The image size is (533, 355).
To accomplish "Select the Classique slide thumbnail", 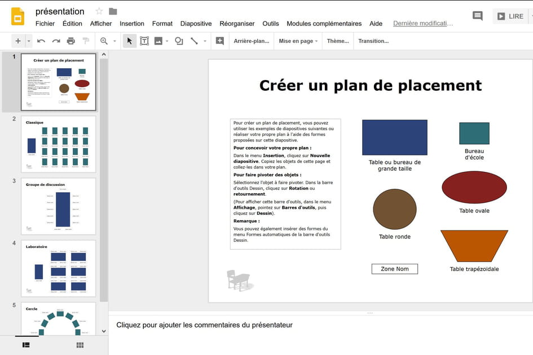I will [59, 144].
